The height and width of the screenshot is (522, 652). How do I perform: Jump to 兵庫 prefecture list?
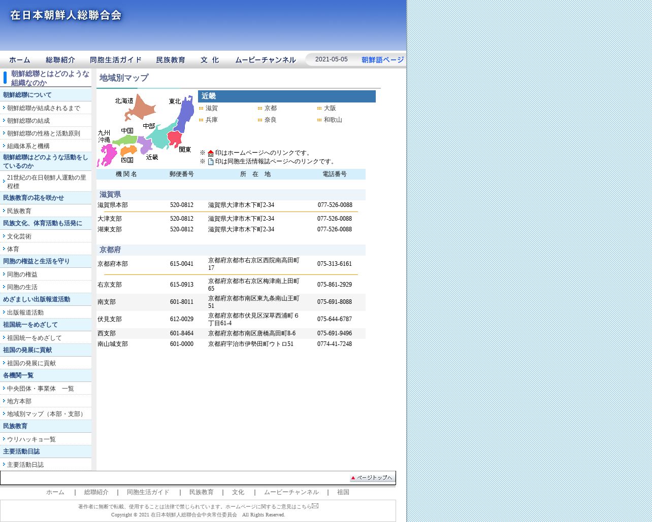[212, 120]
